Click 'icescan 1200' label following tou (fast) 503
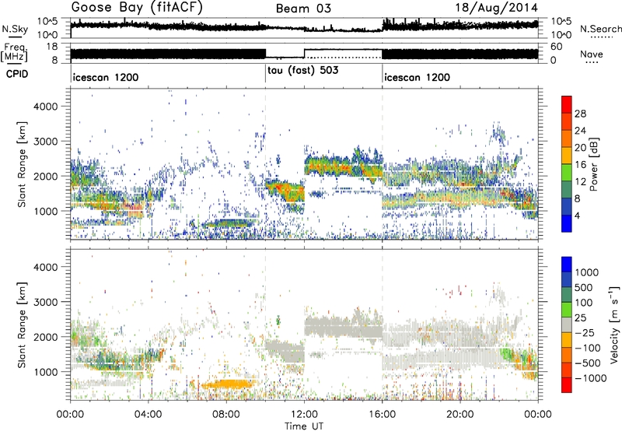The height and width of the screenshot is (431, 622). [417, 77]
